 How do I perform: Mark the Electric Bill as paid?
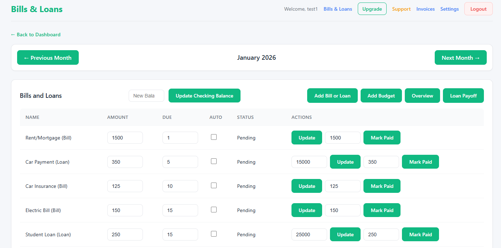[382, 210]
